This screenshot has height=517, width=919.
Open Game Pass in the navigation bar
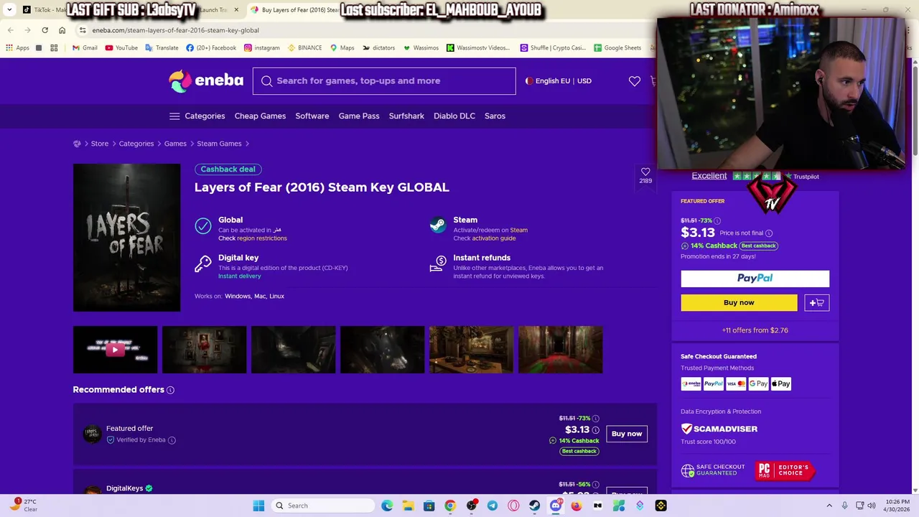359,116
